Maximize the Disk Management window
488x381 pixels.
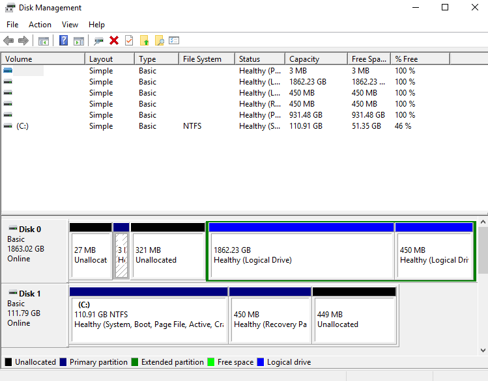point(445,7)
